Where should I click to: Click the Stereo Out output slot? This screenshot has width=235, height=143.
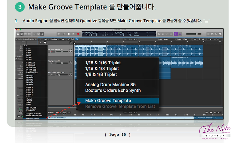click(20, 104)
